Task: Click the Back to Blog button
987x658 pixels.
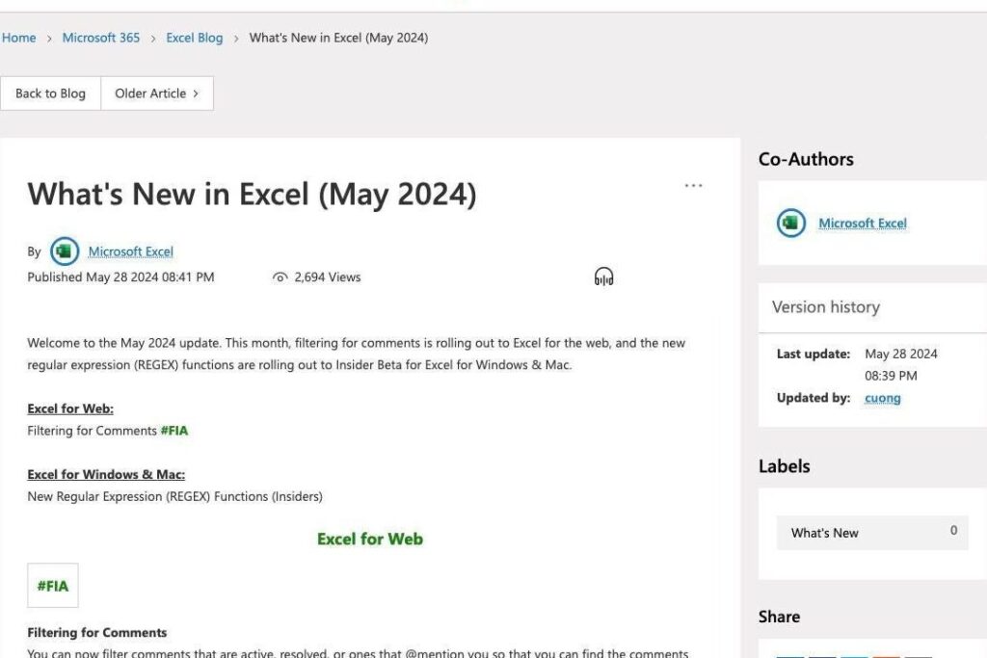Action: [x=50, y=93]
